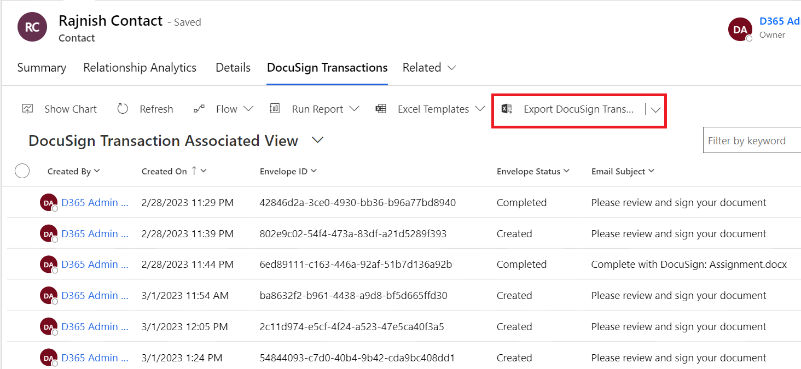Click the Run Report icon

[275, 109]
